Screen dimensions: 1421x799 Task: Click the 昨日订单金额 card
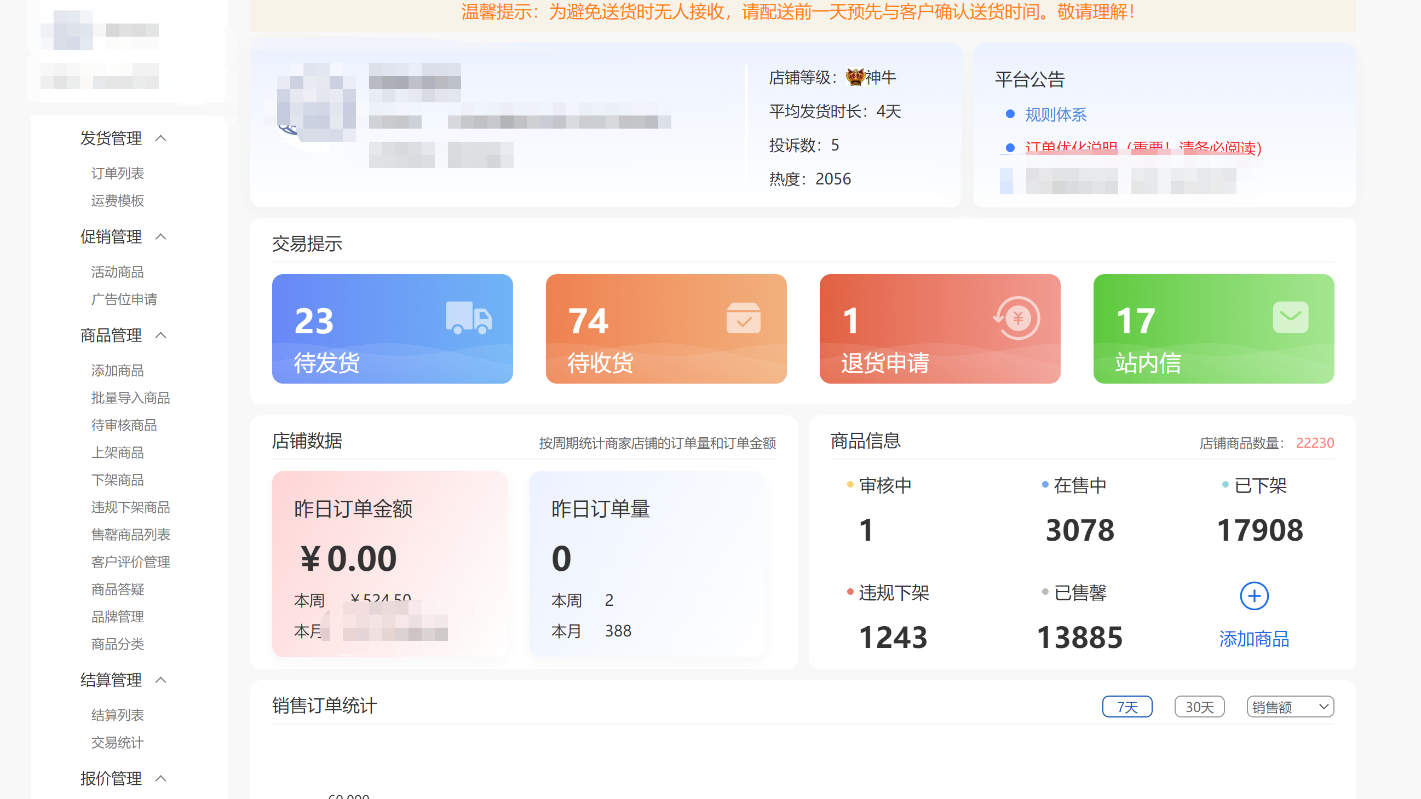[x=389, y=564]
